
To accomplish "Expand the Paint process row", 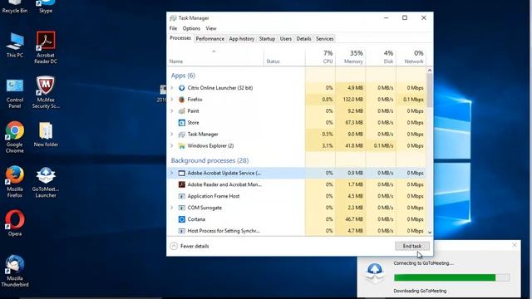I will pos(172,110).
